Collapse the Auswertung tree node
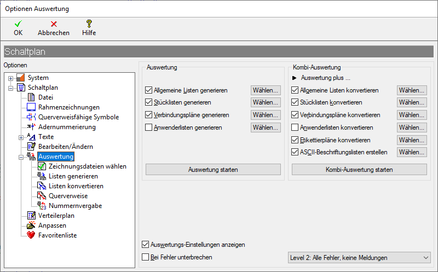Screen dimensions: 438x272 tap(21, 157)
